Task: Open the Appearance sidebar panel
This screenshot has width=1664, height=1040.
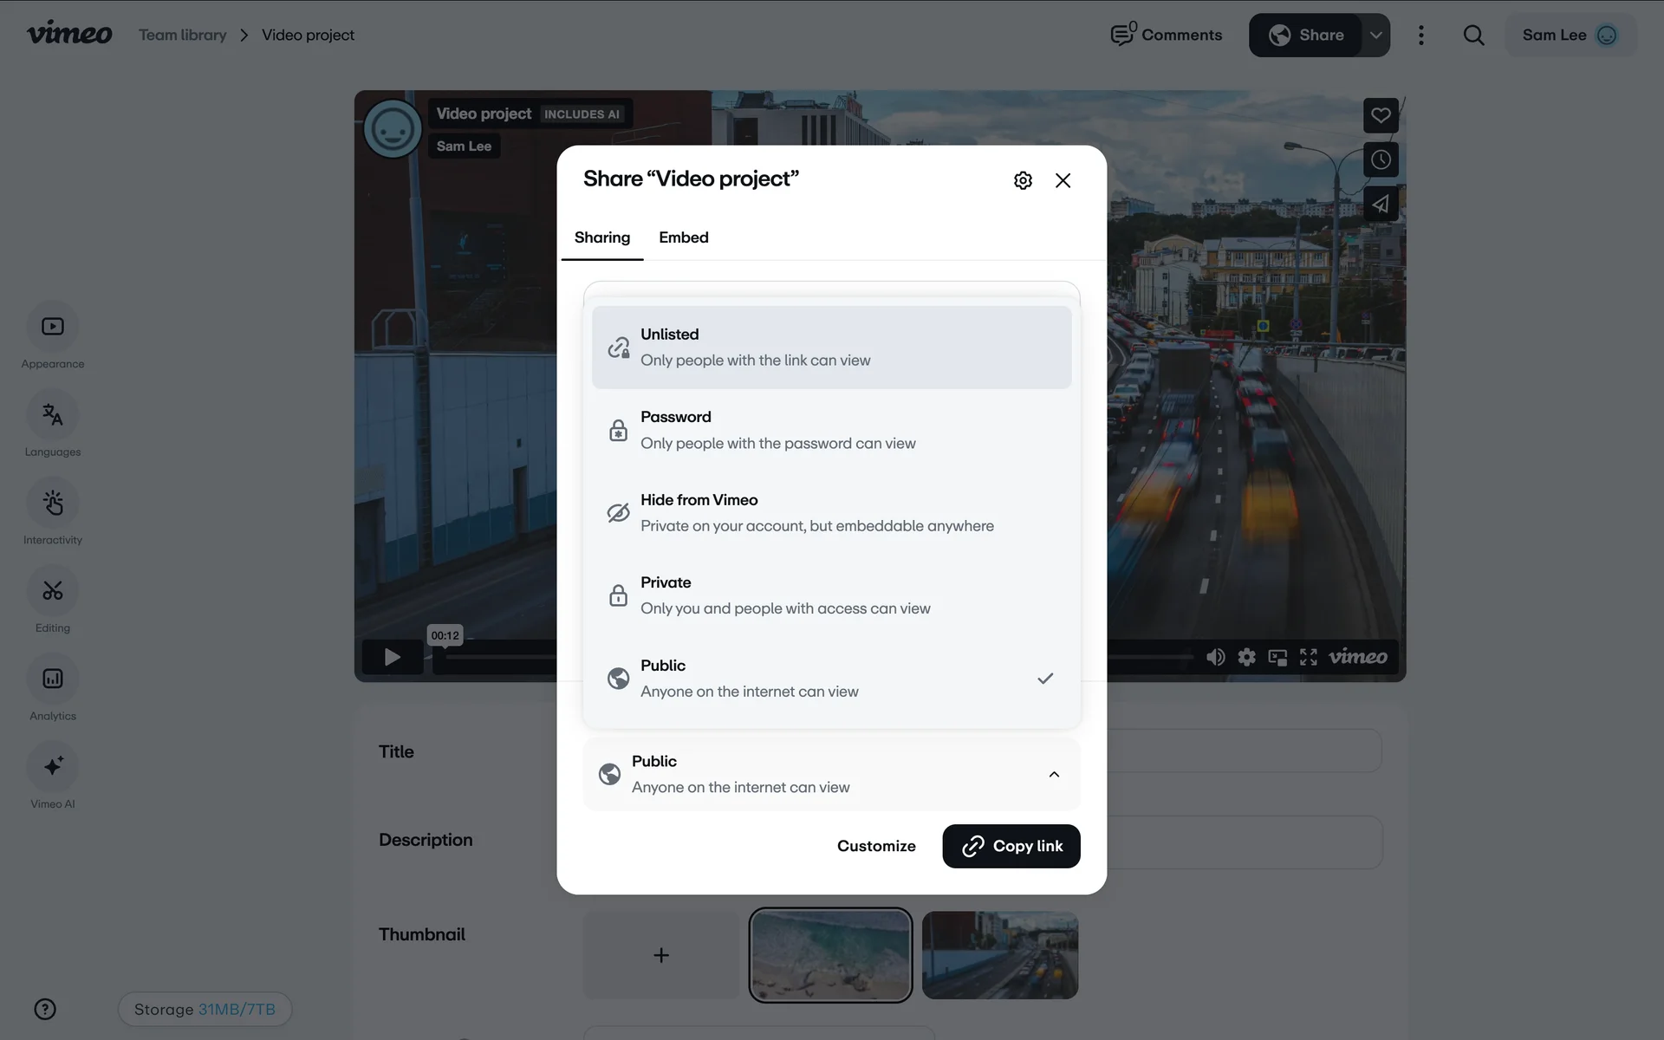Action: (x=53, y=327)
